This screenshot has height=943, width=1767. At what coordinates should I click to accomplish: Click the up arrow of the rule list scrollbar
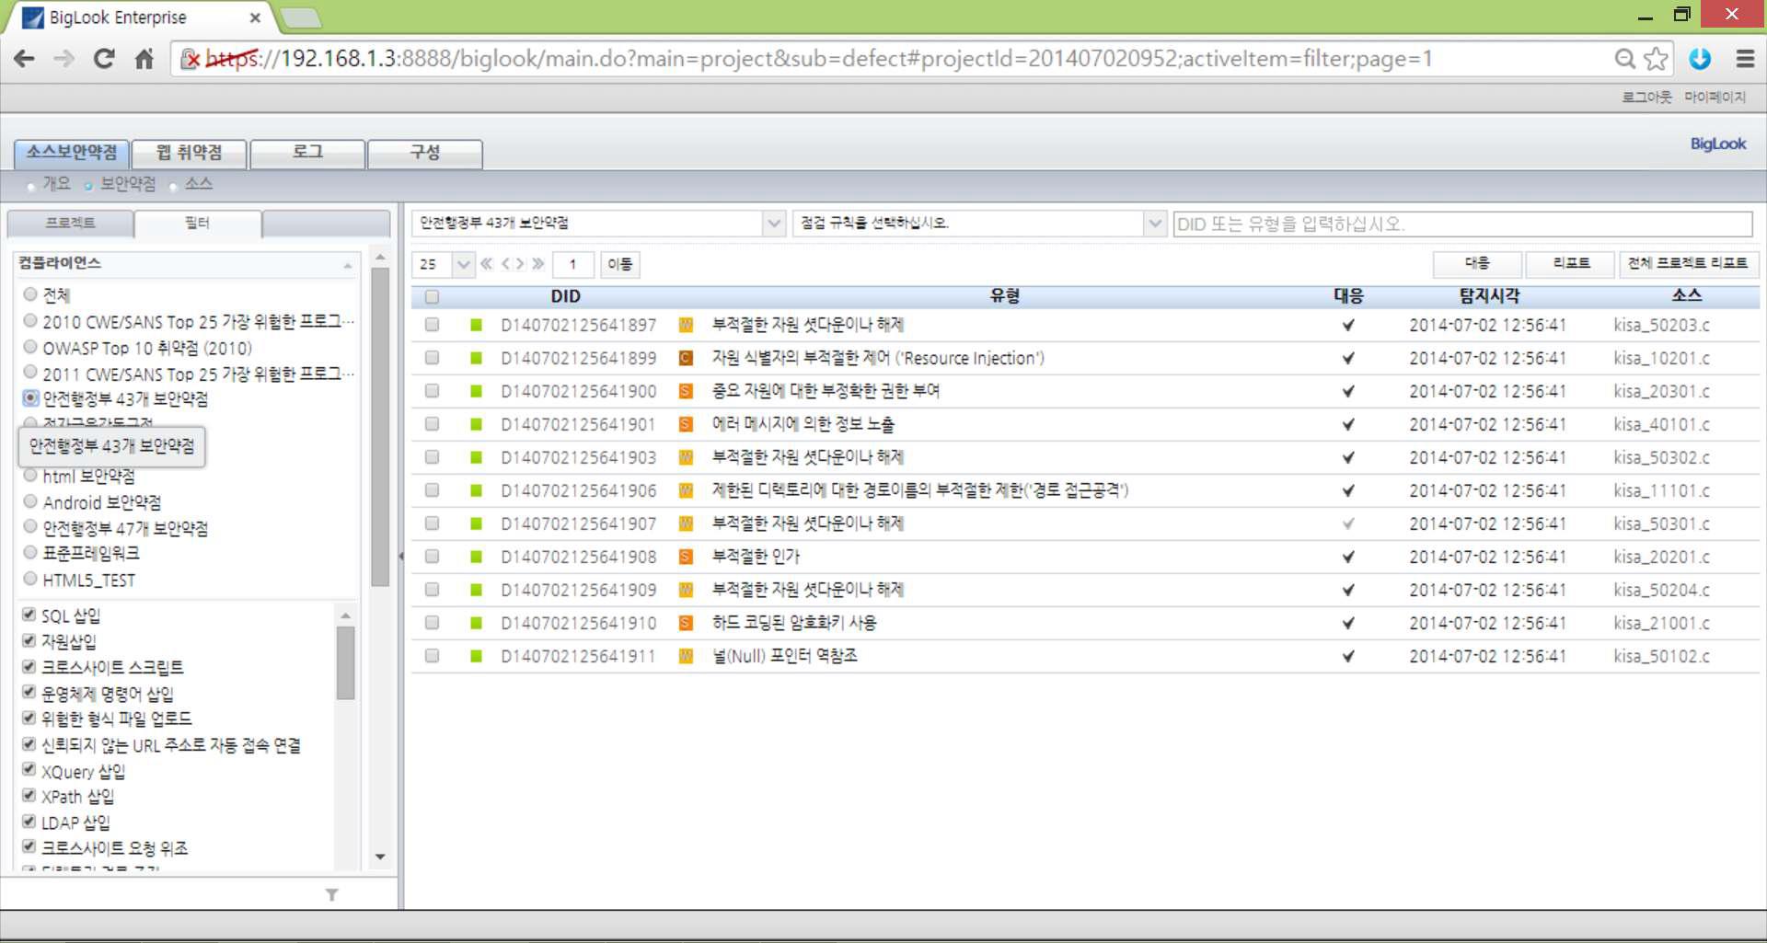tap(346, 615)
